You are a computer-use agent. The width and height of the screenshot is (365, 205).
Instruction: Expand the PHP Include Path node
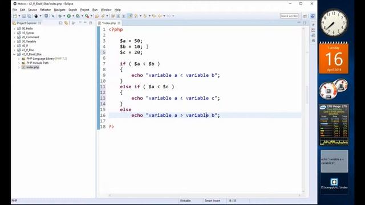pyautogui.click(x=19, y=63)
